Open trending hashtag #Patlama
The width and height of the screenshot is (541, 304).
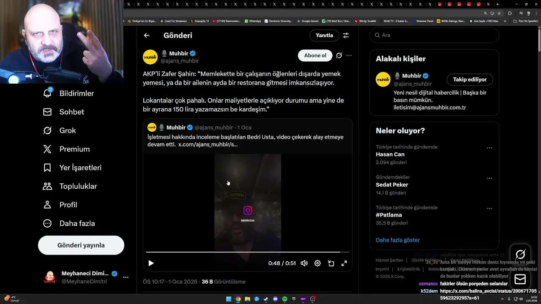point(389,215)
